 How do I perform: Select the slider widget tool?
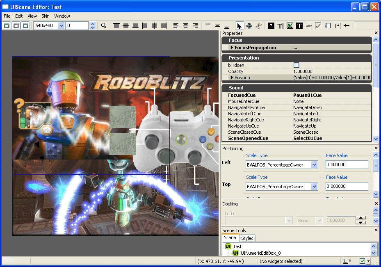[x=347, y=25]
